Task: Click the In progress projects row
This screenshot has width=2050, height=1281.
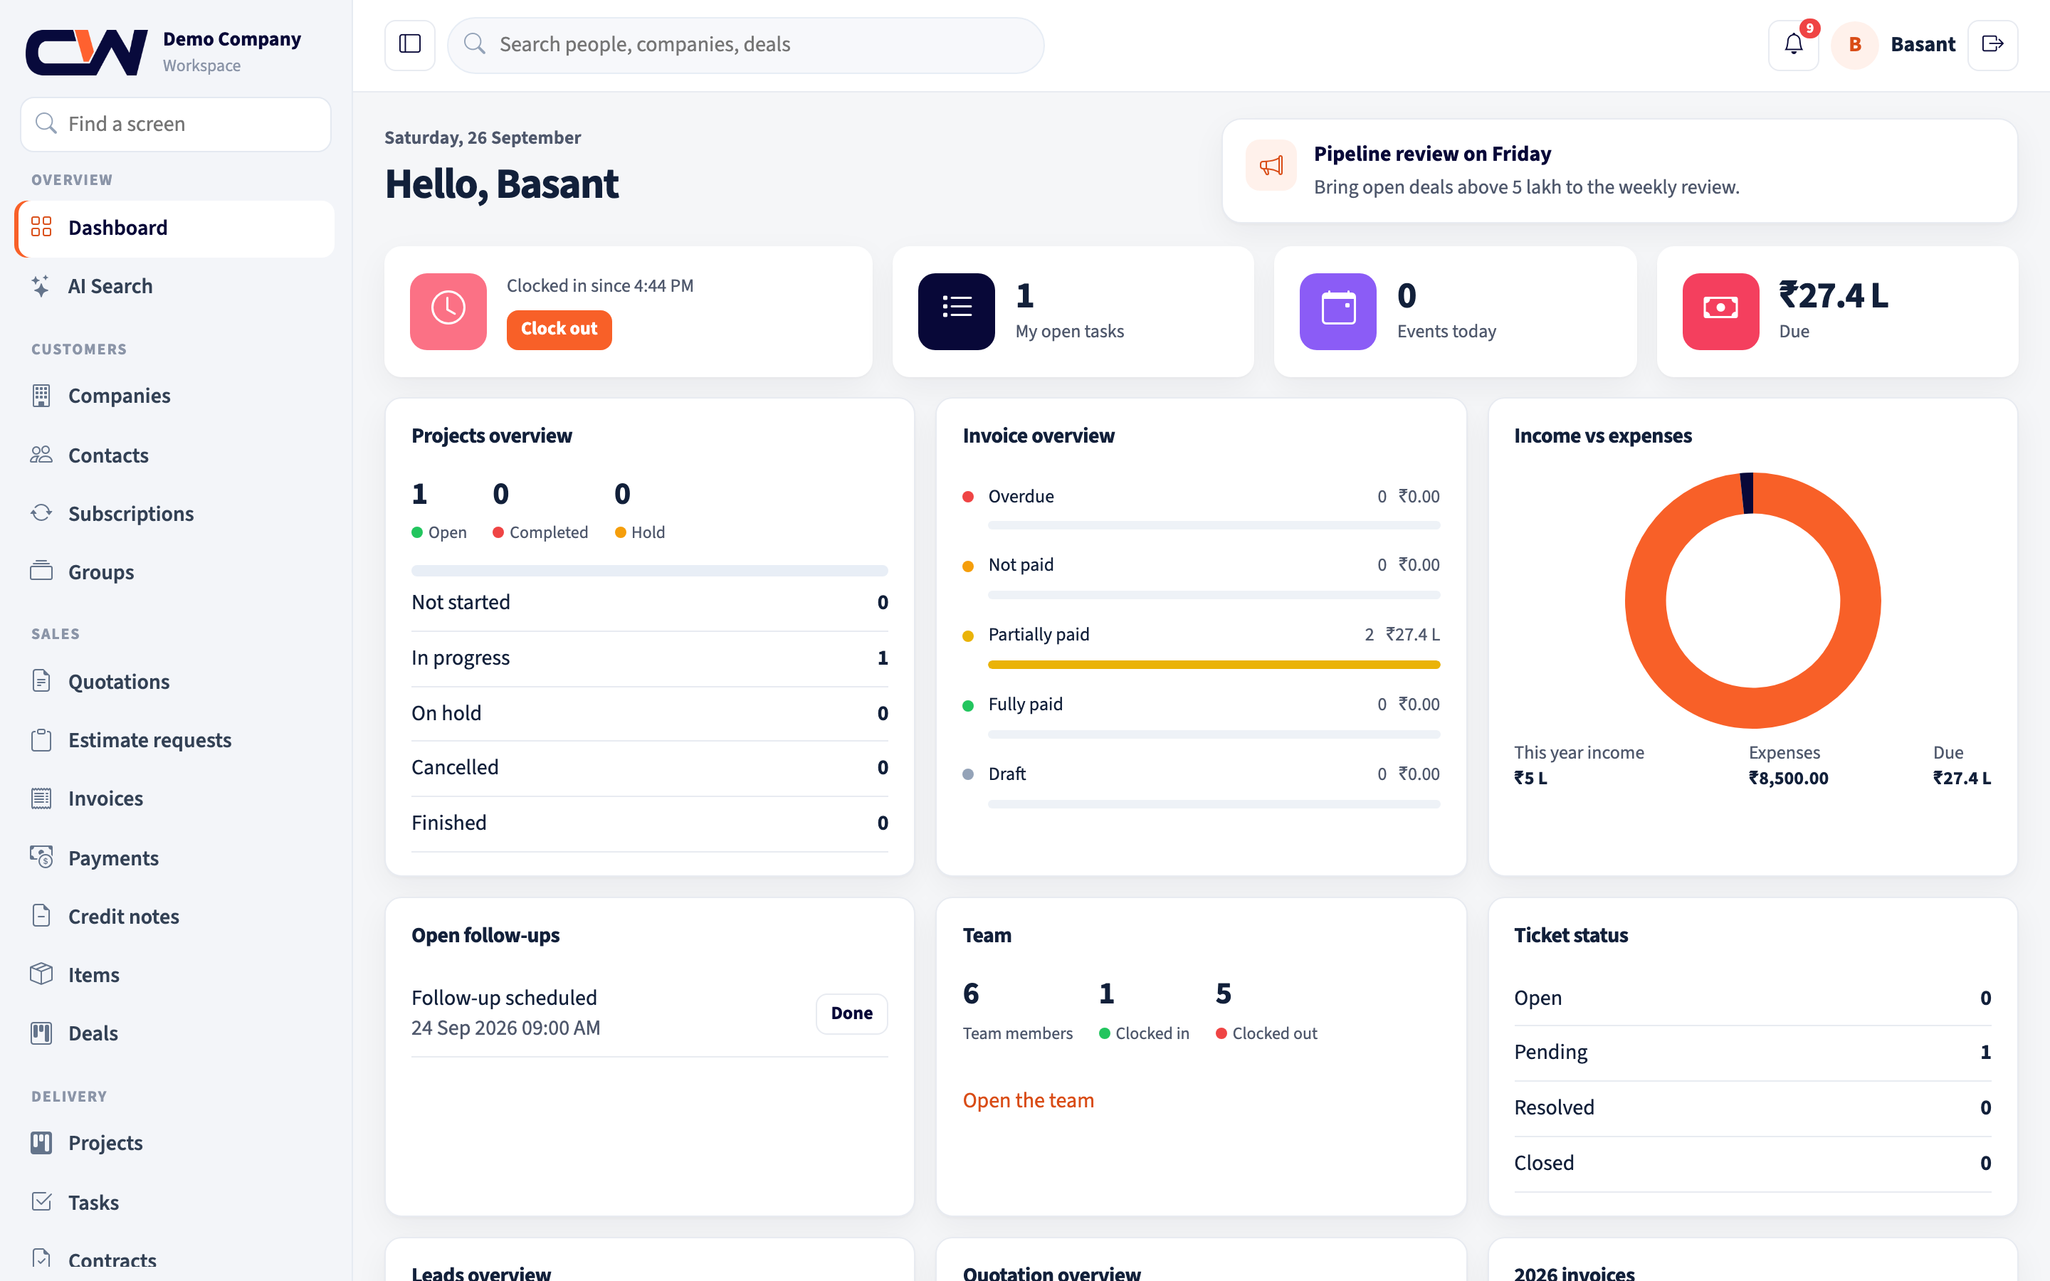Action: tap(650, 658)
